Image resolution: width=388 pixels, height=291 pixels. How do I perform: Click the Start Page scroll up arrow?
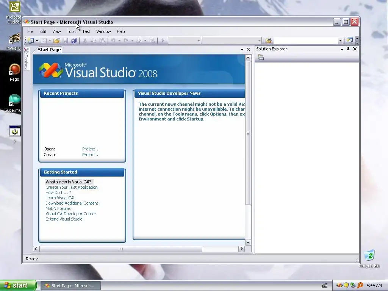pyautogui.click(x=248, y=58)
